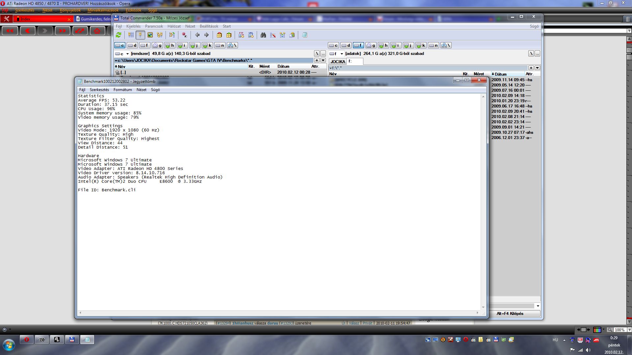The width and height of the screenshot is (632, 355).
Task: Switch to the Gumikerdes tab in Opera
Action: pyautogui.click(x=93, y=19)
